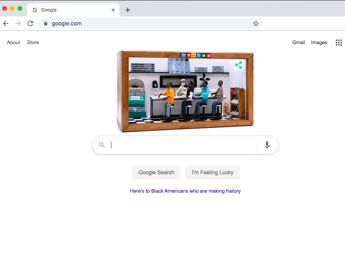Click the Google Search button
345x266 pixels.
(156, 172)
